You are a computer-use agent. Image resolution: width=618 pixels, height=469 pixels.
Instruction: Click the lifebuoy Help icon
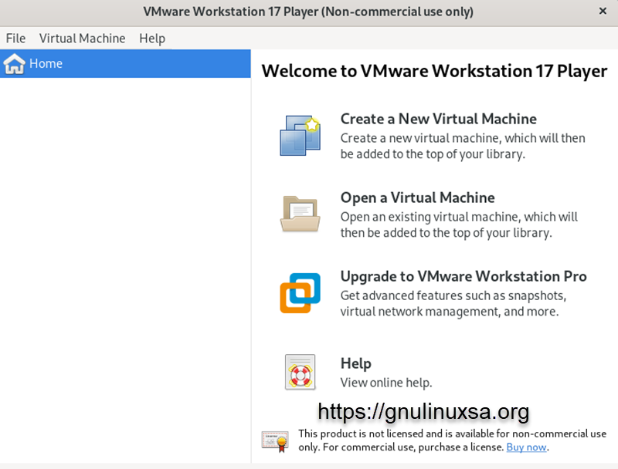tap(299, 372)
